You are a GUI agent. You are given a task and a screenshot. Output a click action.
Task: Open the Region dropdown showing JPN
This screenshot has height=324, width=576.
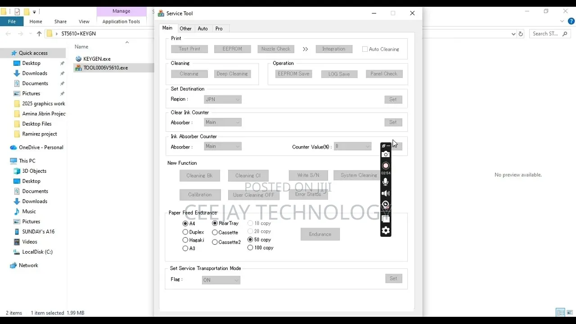pyautogui.click(x=223, y=99)
